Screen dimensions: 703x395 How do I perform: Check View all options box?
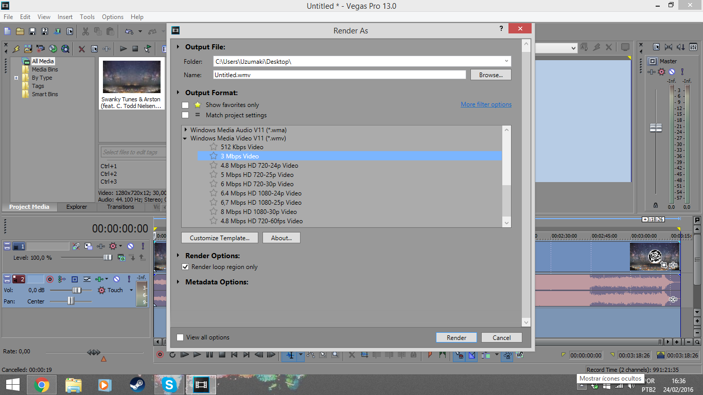(x=180, y=337)
